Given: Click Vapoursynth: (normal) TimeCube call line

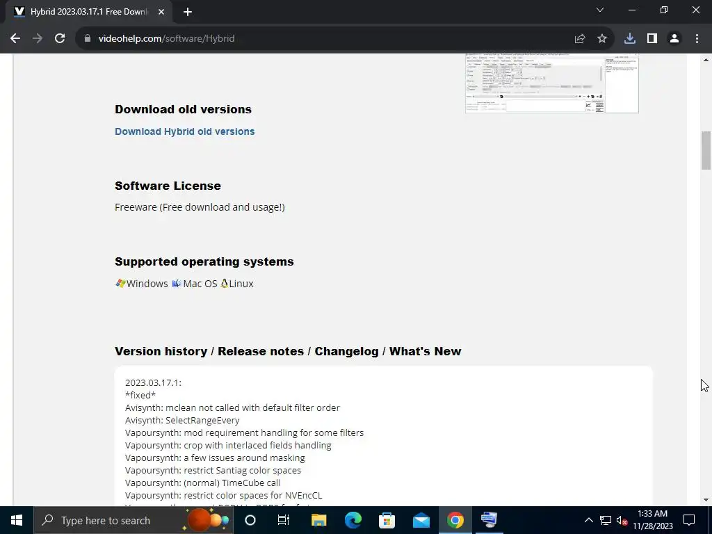Looking at the screenshot, I should pos(203,483).
